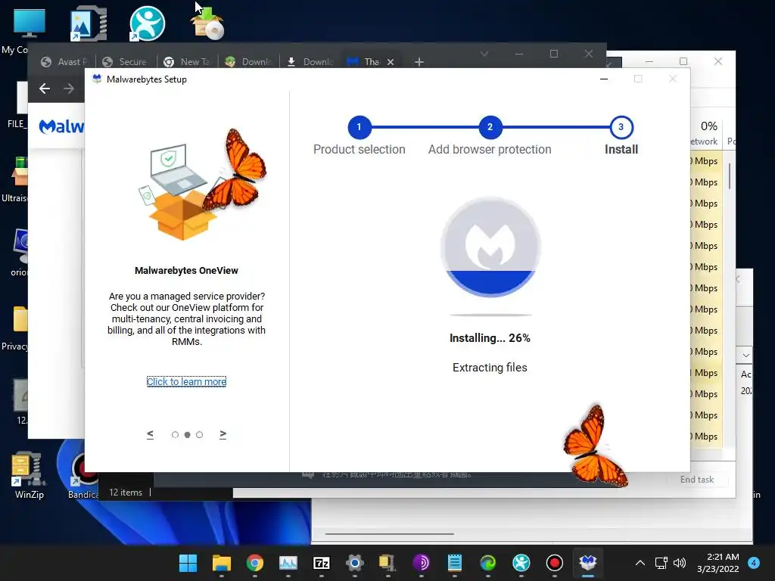Image resolution: width=775 pixels, height=581 pixels.
Task: Open the WinZip archive icon in taskbar
Action: tap(388, 563)
